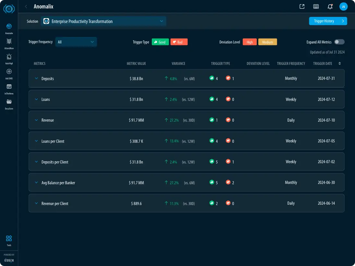Toggle the Expand All Metrics switch
Screen dimensions: 355x266
pos(339,42)
